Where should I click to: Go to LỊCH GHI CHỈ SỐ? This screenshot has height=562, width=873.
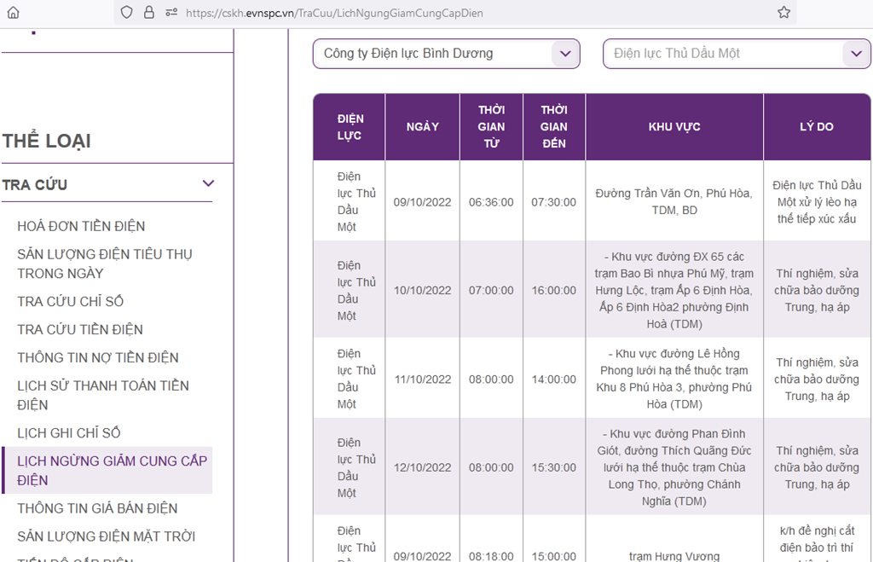click(x=69, y=432)
